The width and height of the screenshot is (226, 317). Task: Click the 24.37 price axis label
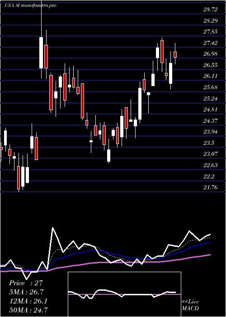point(211,121)
